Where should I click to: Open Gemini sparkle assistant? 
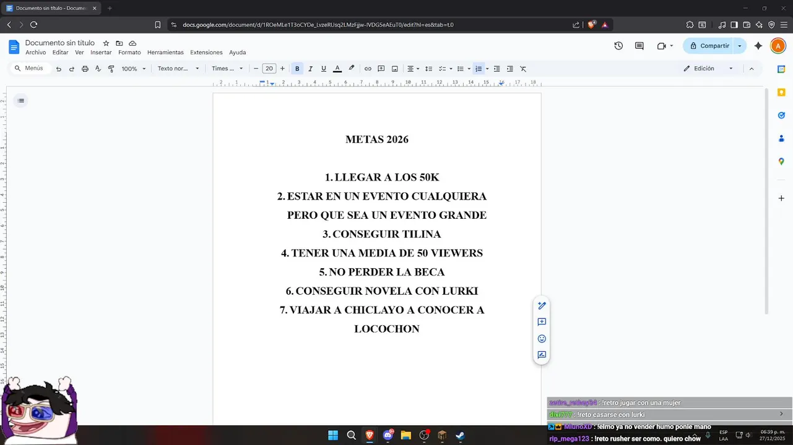(x=758, y=46)
